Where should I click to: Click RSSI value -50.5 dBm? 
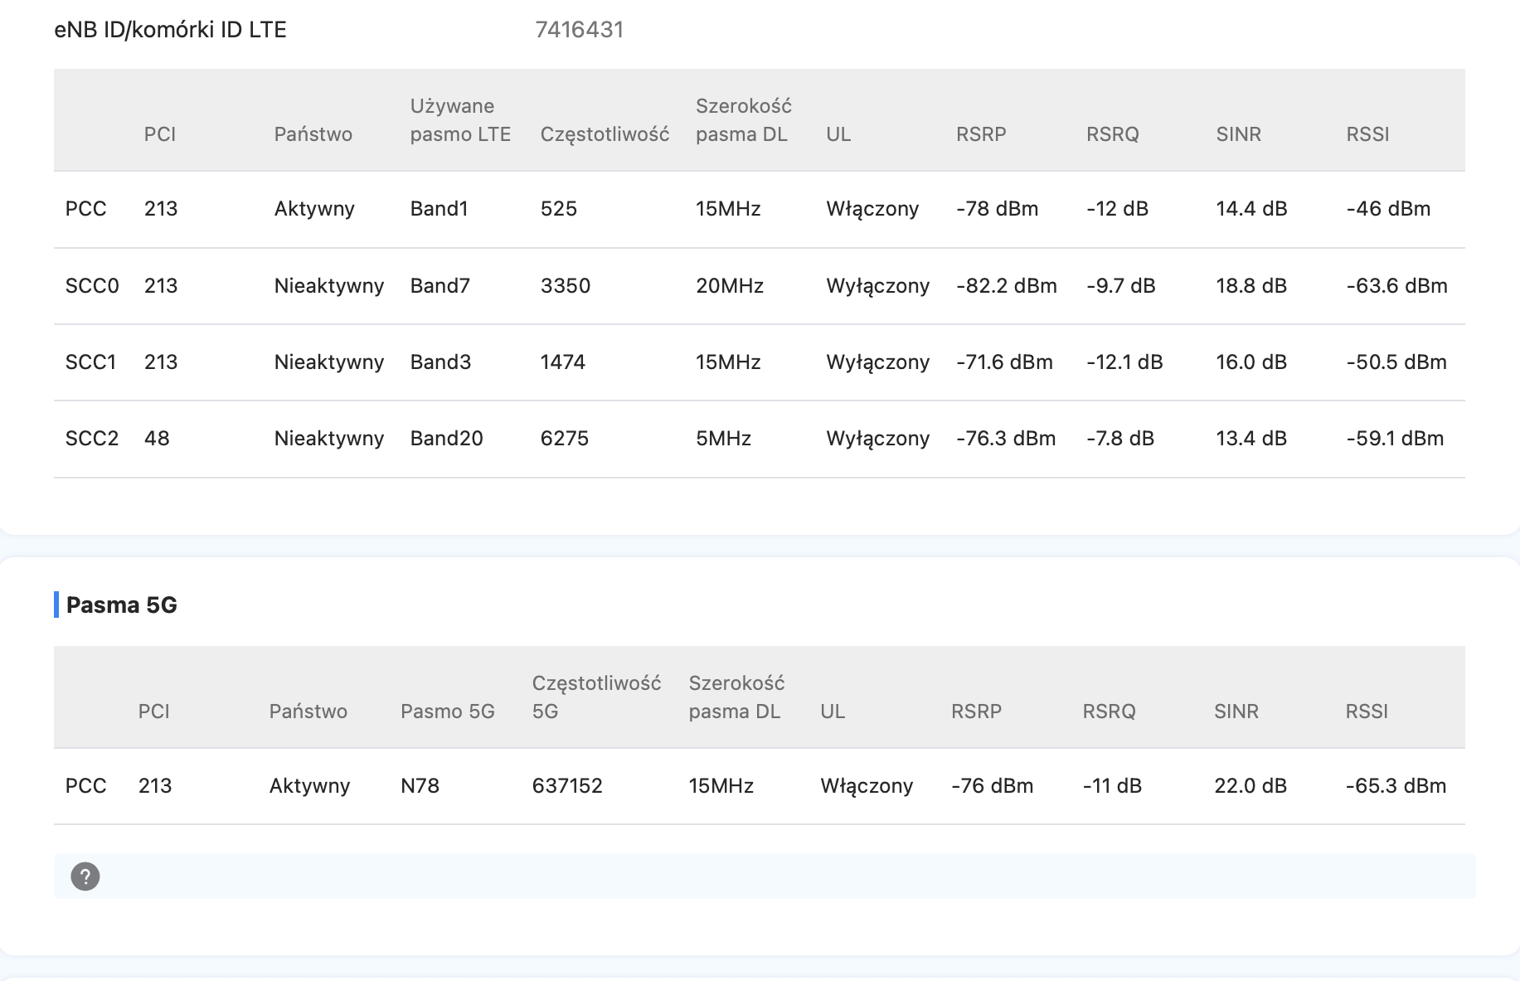coord(1396,362)
